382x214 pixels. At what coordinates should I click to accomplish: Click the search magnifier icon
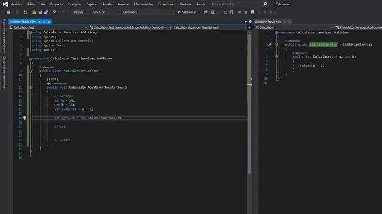pos(265,4)
